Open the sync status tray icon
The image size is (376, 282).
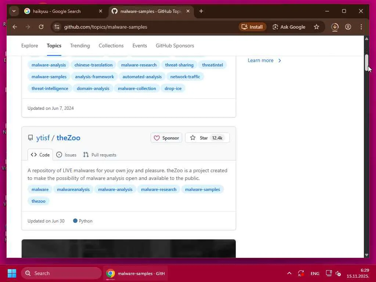pos(301,273)
